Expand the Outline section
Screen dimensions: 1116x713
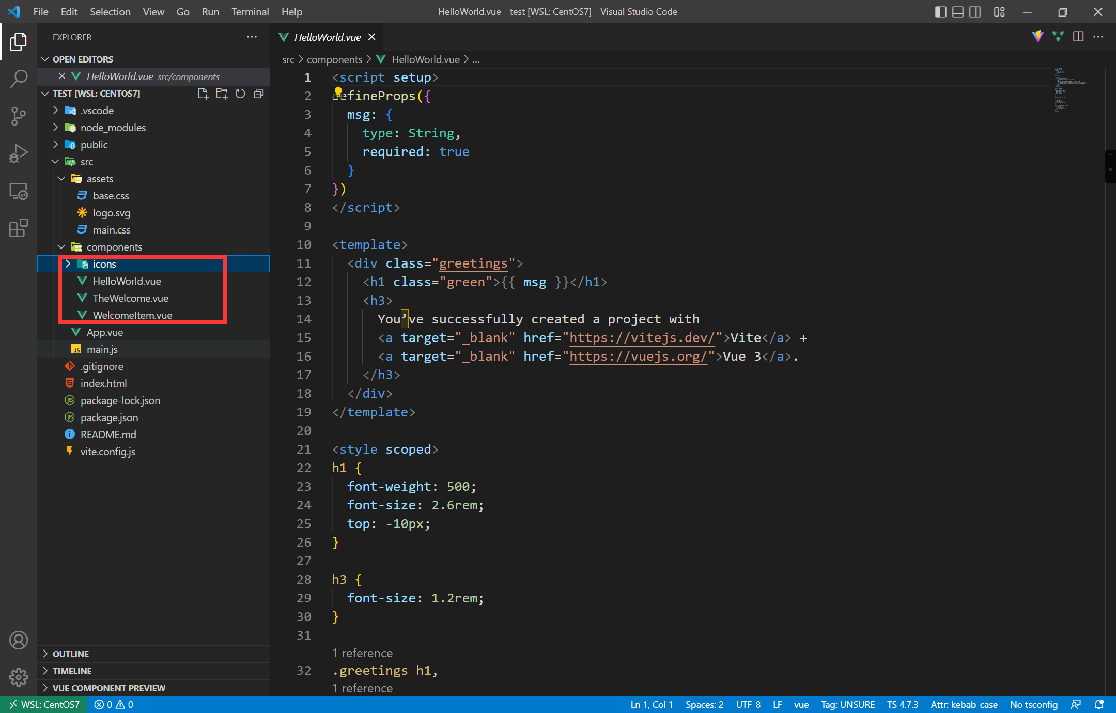click(x=45, y=654)
